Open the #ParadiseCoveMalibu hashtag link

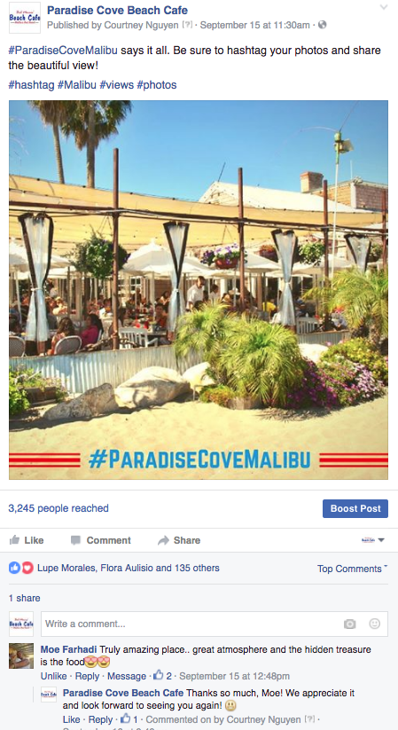[x=63, y=50]
